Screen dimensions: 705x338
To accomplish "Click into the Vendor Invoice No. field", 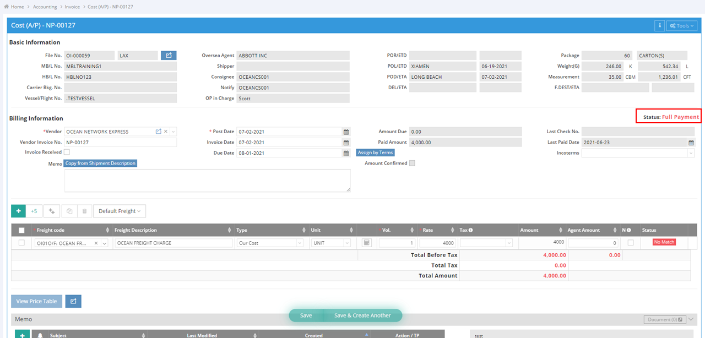I will (x=120, y=143).
